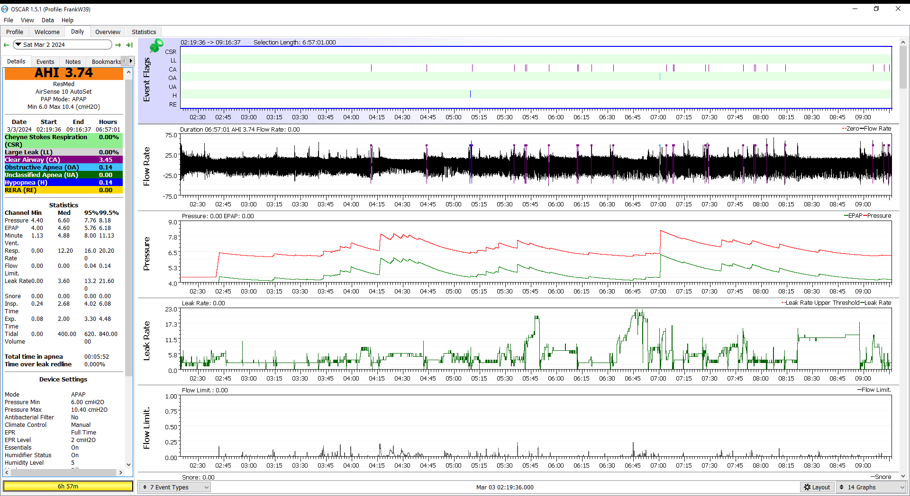Click the hypopnea flag in the H row
The height and width of the screenshot is (496, 910).
[470, 94]
